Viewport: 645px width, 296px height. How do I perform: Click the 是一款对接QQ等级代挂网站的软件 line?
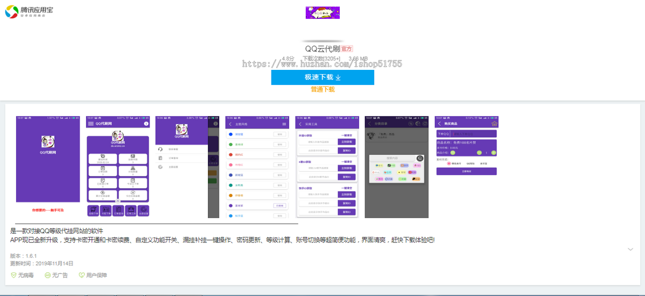pos(56,231)
